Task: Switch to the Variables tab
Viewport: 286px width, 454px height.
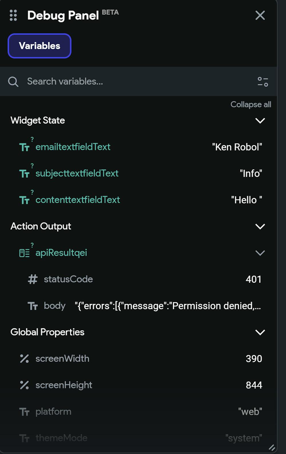Action: pyautogui.click(x=39, y=46)
